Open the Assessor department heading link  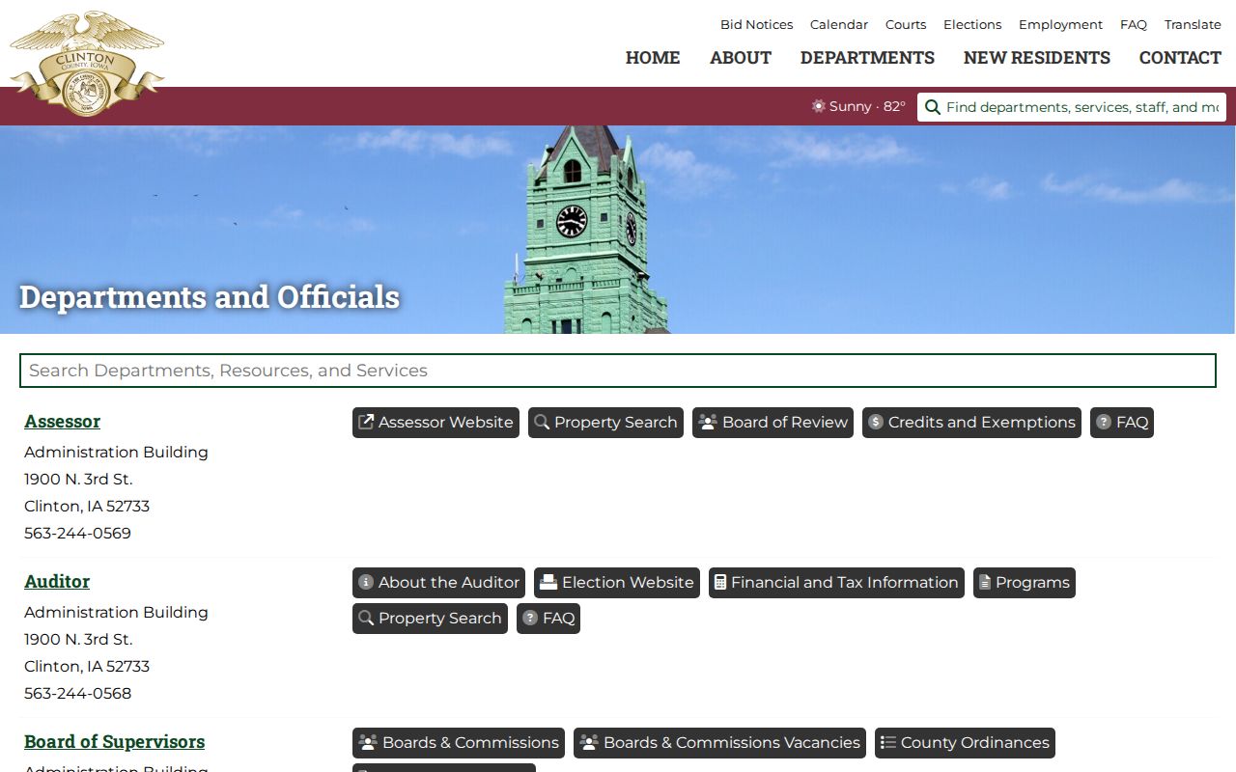pyautogui.click(x=63, y=422)
